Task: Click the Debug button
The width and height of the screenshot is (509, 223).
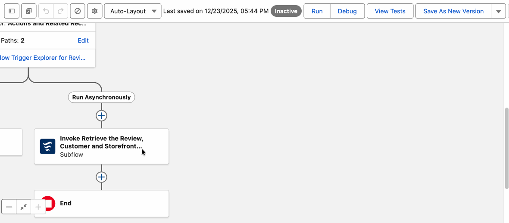Action: pyautogui.click(x=347, y=11)
